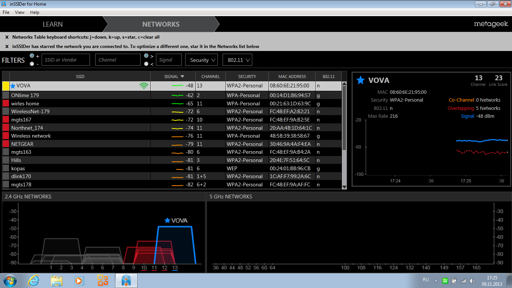The width and height of the screenshot is (512, 288).
Task: Click the red color box for wirles home
Action: (6, 103)
